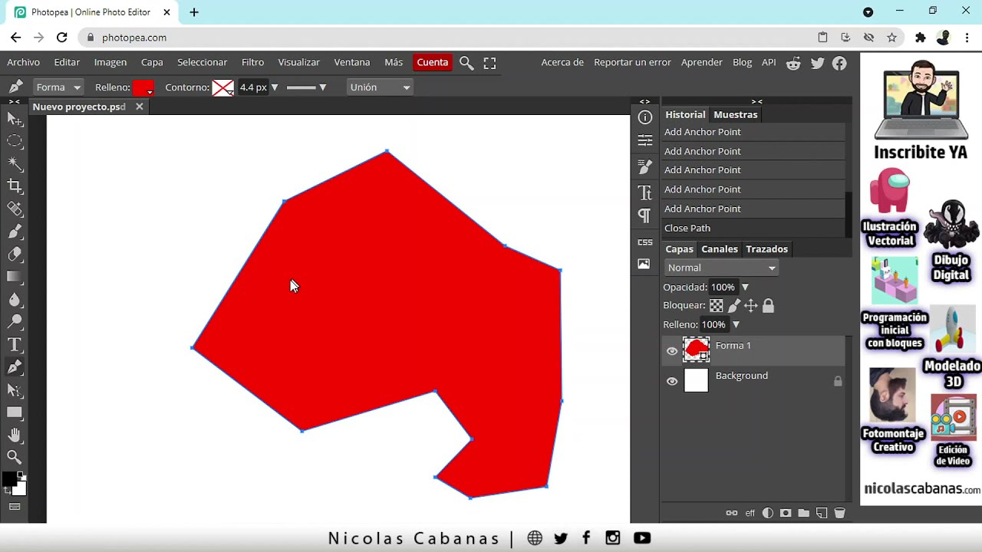Switch to the Canales tab
Image resolution: width=982 pixels, height=552 pixels.
[720, 249]
